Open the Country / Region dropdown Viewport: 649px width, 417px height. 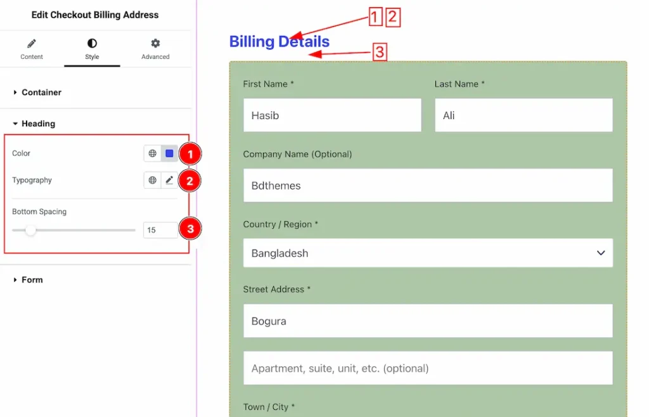pyautogui.click(x=428, y=253)
